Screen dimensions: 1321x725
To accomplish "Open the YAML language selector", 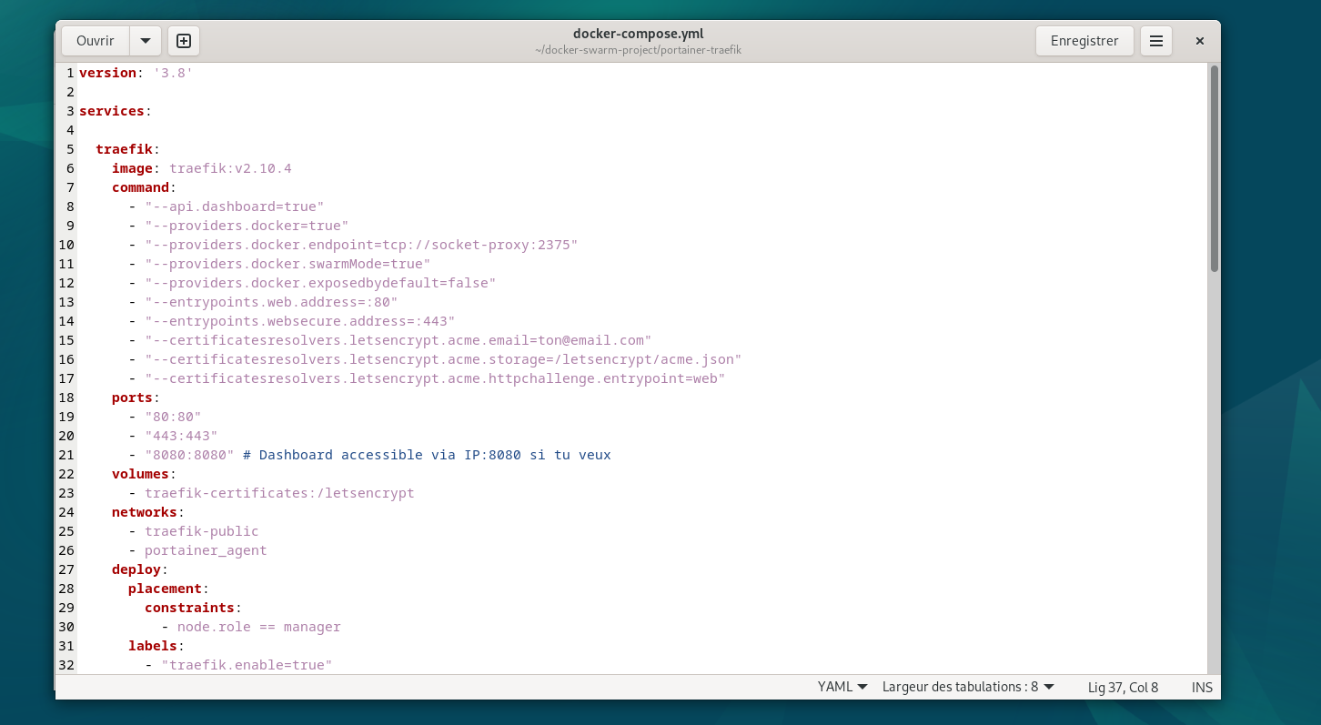I will tap(842, 687).
